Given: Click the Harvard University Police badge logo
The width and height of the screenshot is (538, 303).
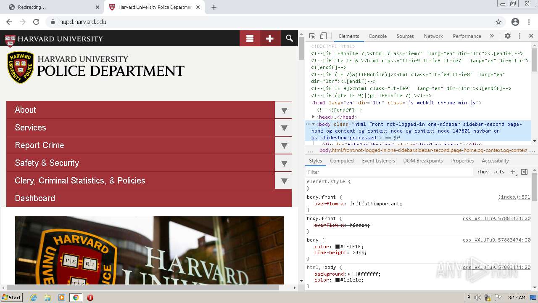Looking at the screenshot, I should point(21,67).
